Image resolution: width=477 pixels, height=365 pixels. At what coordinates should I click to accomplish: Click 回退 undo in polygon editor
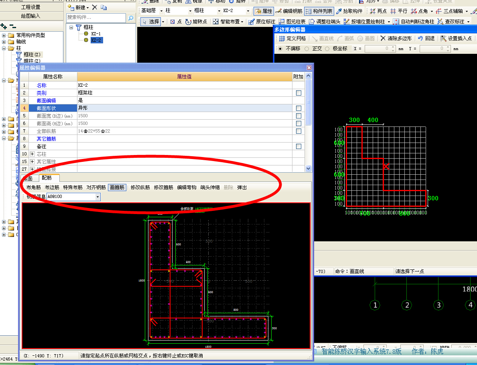(x=426, y=39)
